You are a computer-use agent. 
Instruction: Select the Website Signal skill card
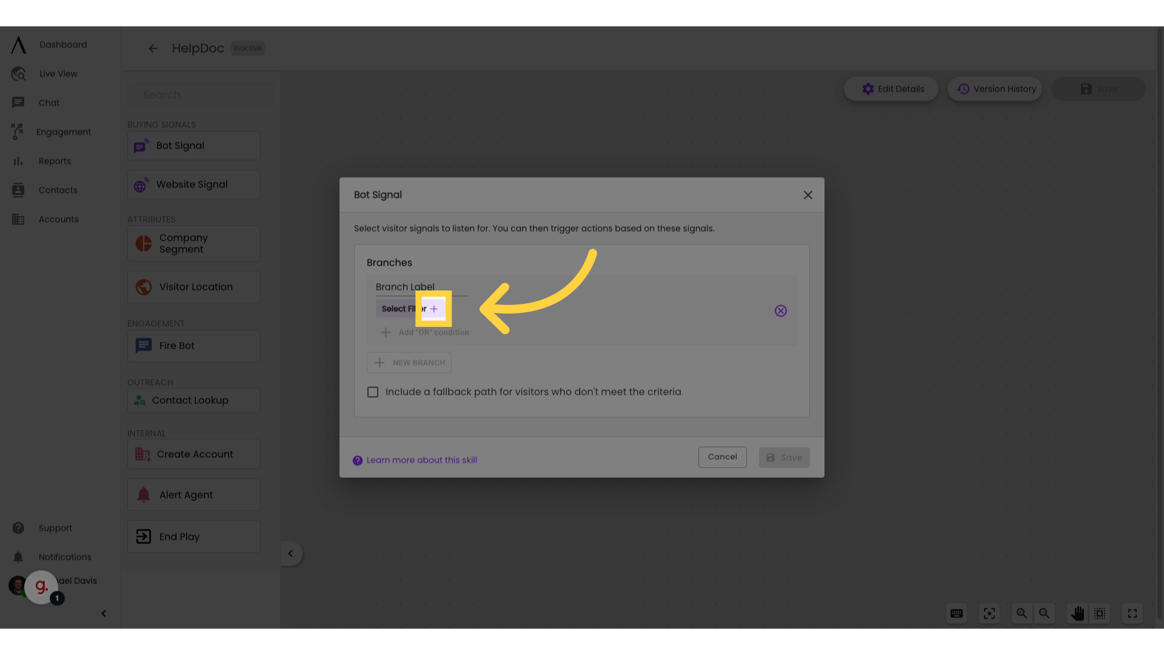pyautogui.click(x=193, y=184)
